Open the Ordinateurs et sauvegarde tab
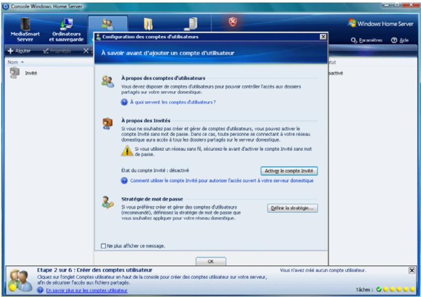This screenshot has width=421, height=297. [67, 30]
